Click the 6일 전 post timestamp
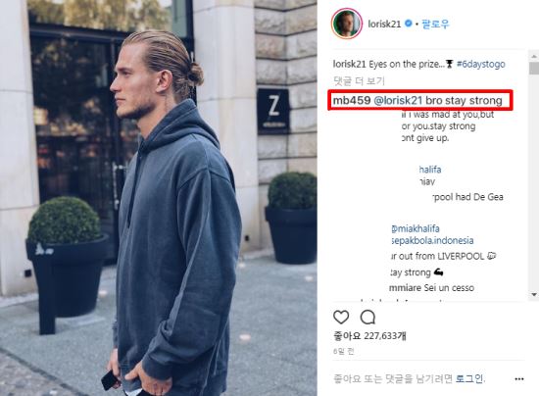This screenshot has width=539, height=396. [x=343, y=351]
